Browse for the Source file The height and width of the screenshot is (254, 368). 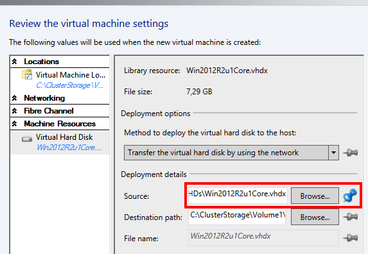(315, 196)
